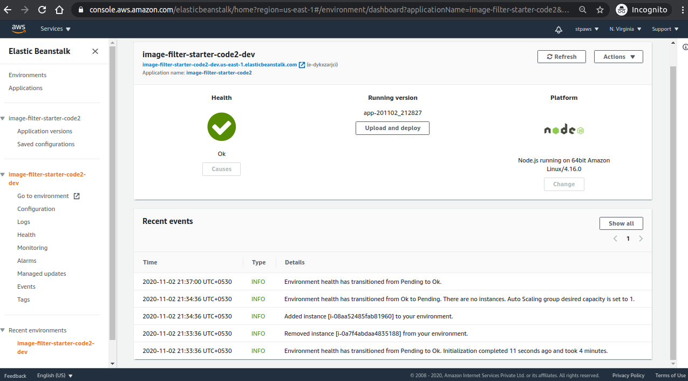Open the Support dropdown menu
The width and height of the screenshot is (688, 381).
[665, 29]
